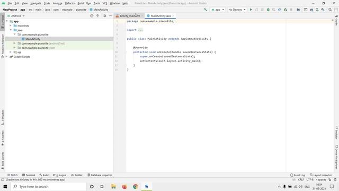Select the MainActivity.java editor tab
Screen dimensions: 339x191
[160, 16]
